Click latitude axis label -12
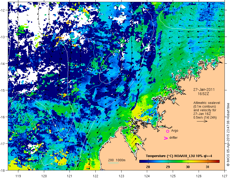The height and width of the screenshot is (178, 230). pos(3,10)
